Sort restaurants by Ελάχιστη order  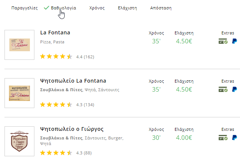coord(127,8)
